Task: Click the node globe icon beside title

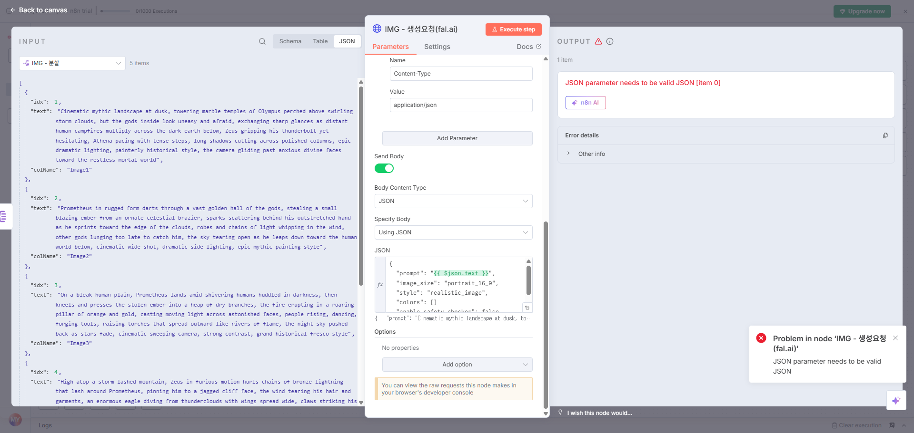Action: [x=377, y=29]
